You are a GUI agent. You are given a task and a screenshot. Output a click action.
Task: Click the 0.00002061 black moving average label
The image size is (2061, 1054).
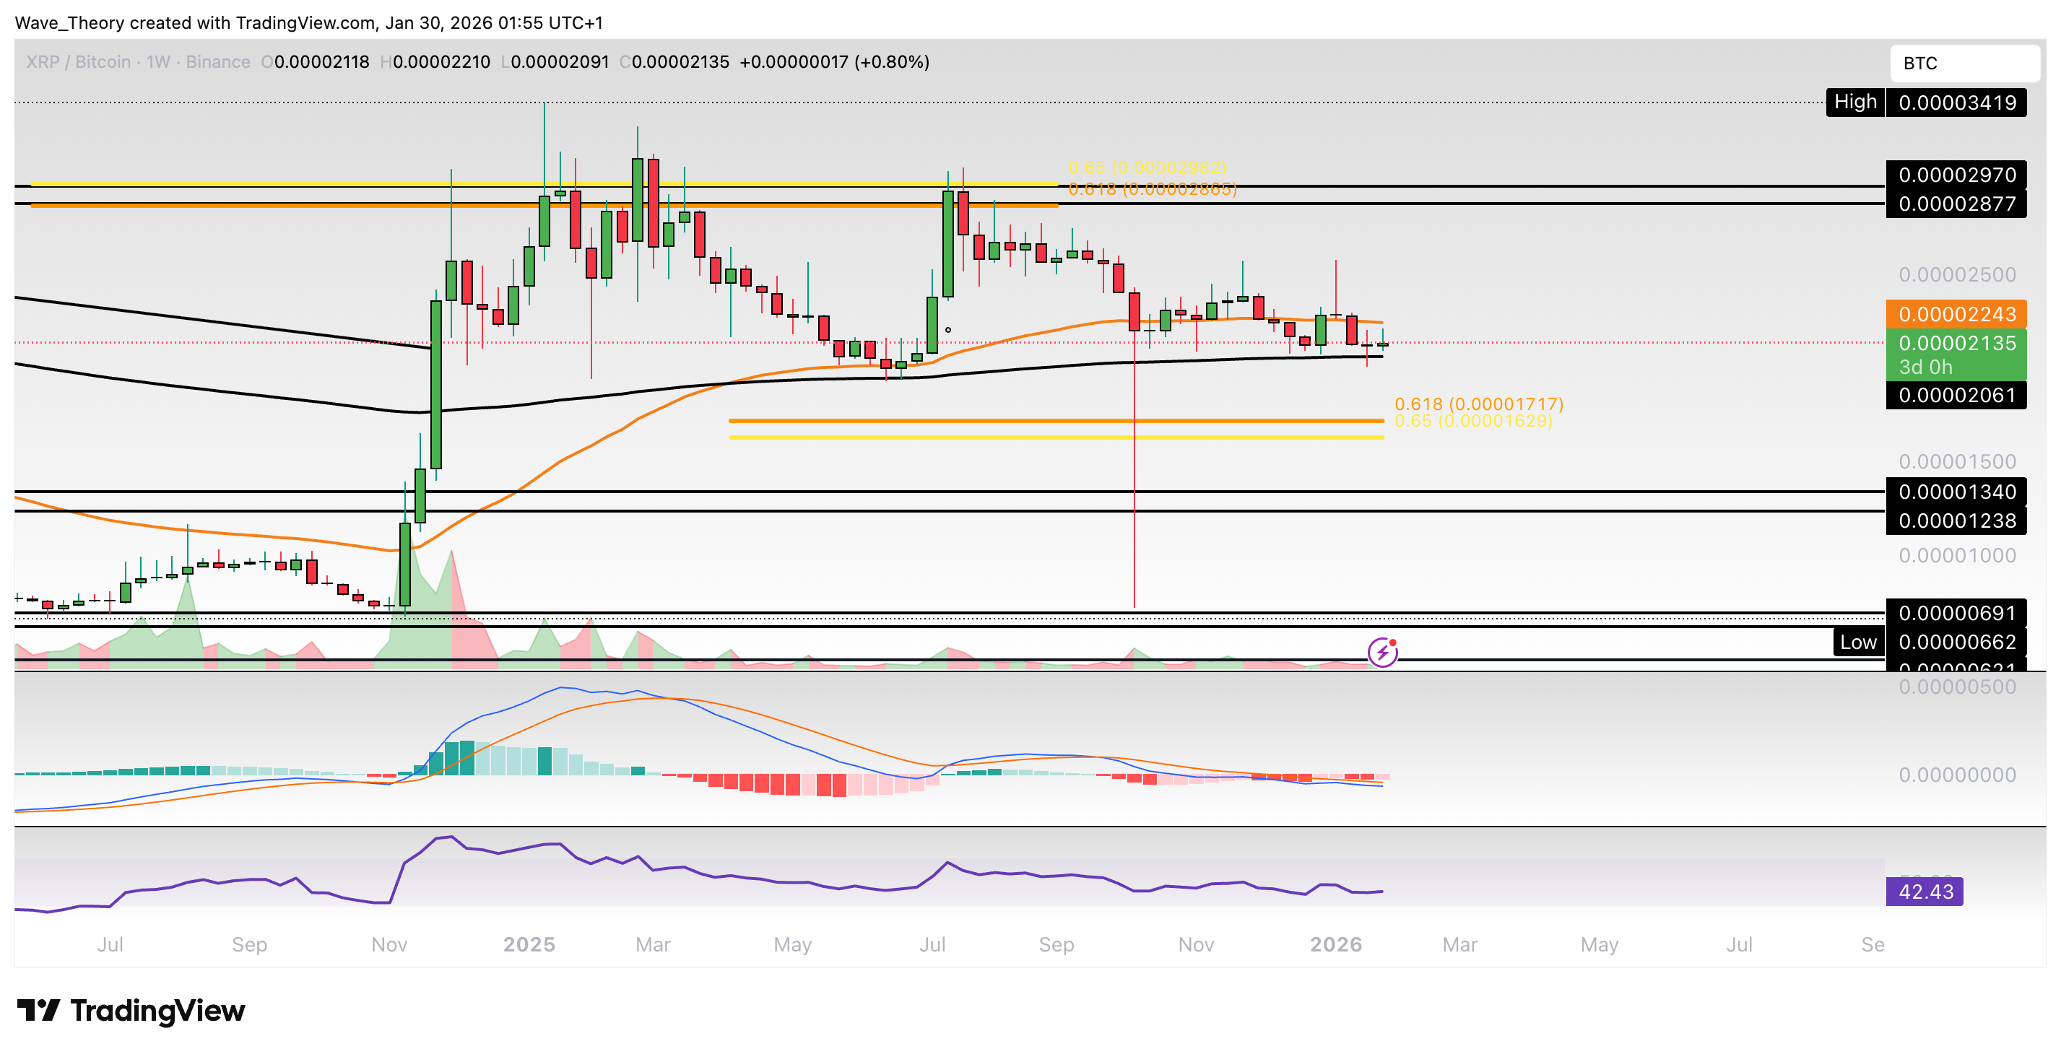(x=1956, y=395)
